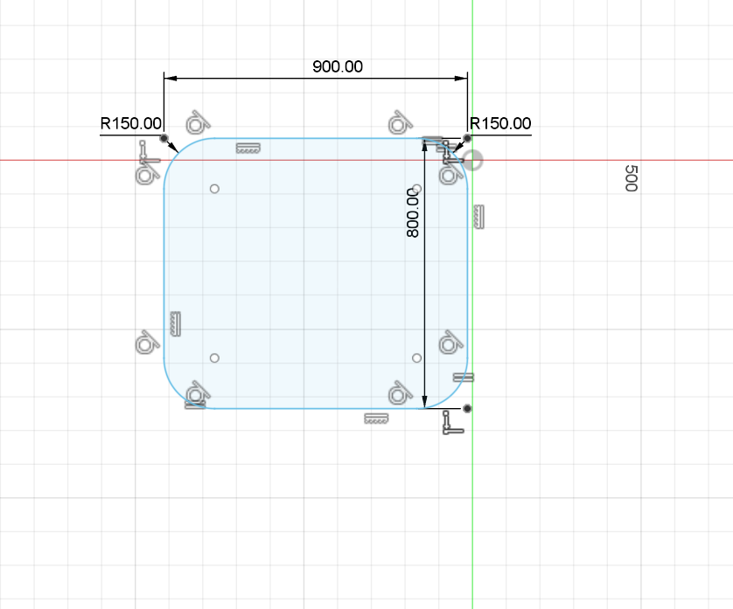This screenshot has width=733, height=609.
Task: Select vertical constraint icon on right edge
Action: click(478, 217)
